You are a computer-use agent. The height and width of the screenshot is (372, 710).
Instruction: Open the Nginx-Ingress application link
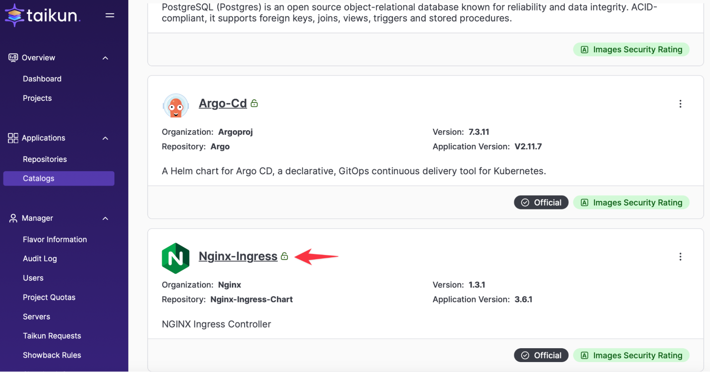pyautogui.click(x=238, y=256)
